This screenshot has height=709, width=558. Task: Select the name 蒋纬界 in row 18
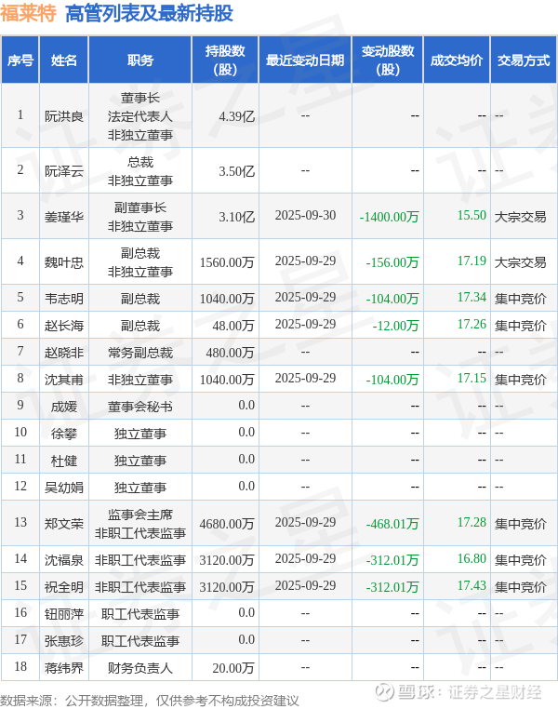click(x=64, y=668)
